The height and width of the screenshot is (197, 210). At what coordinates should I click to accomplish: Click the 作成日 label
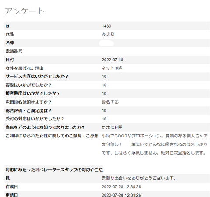tap(12, 186)
